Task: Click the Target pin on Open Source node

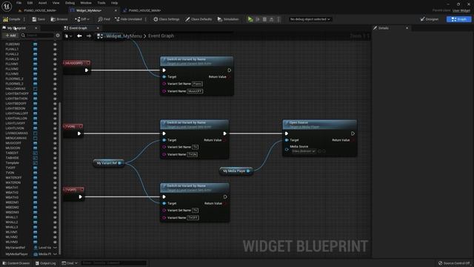Action: [287, 140]
